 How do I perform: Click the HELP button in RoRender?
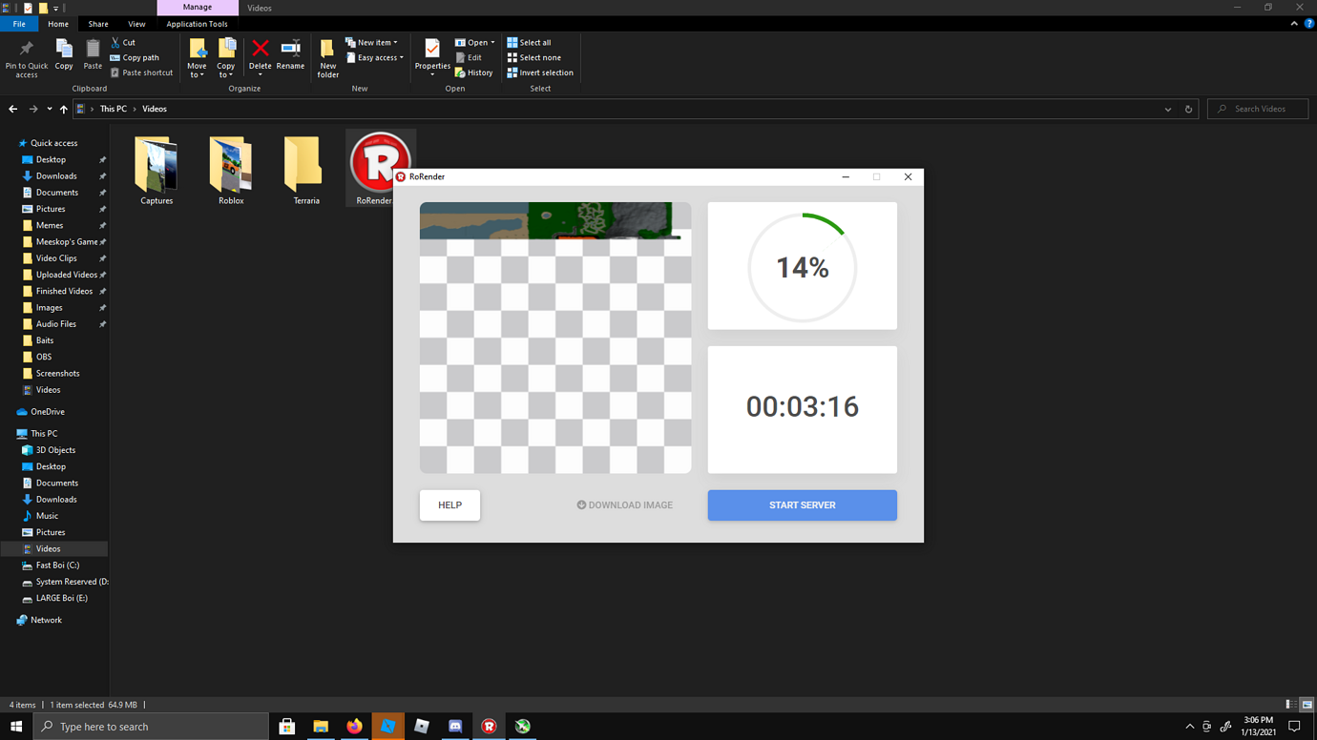(x=449, y=504)
